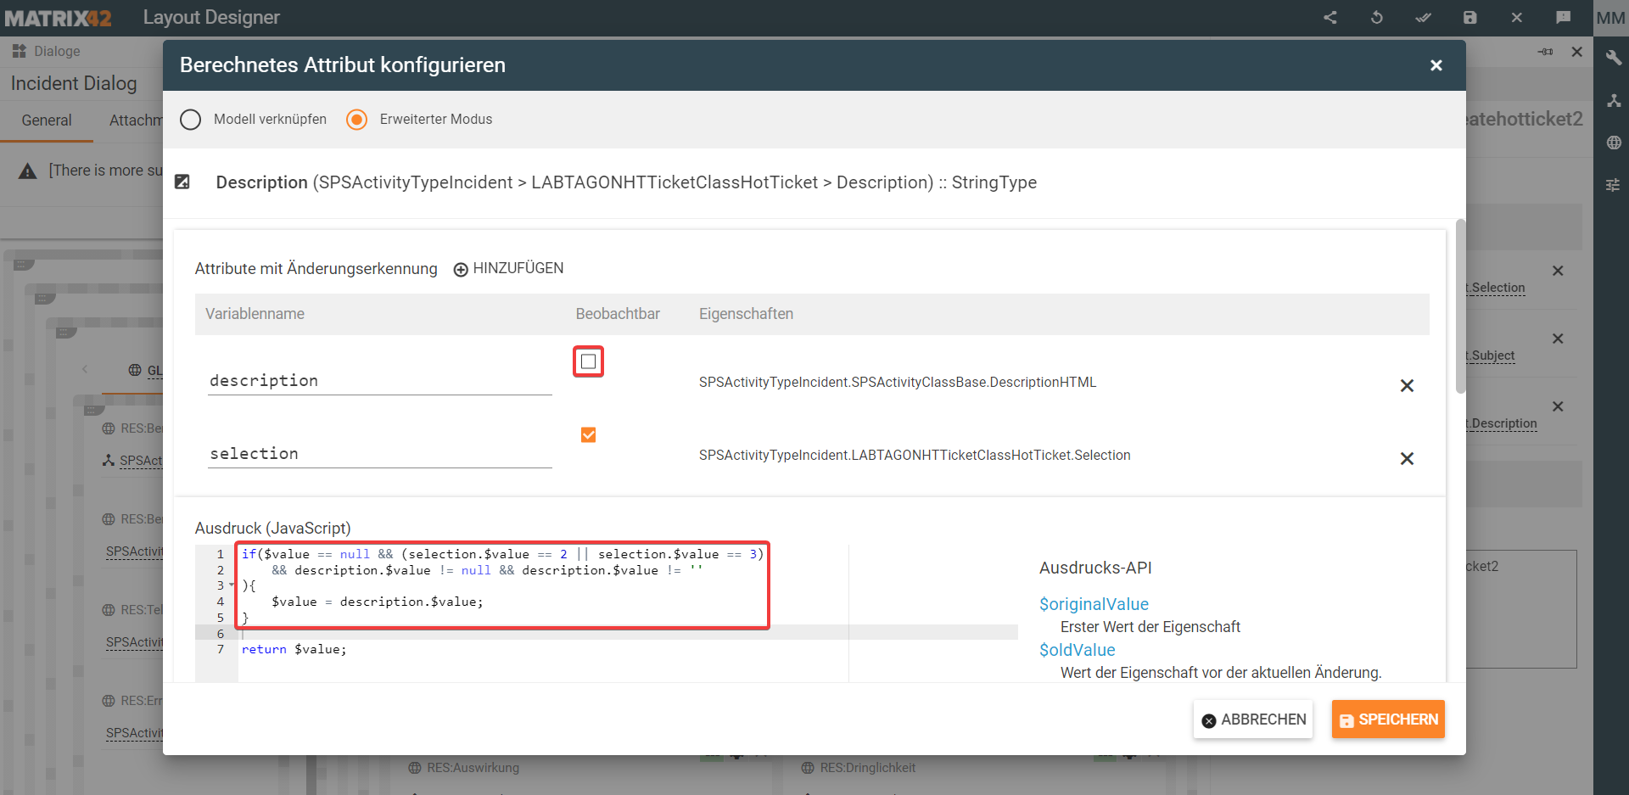Viewport: 1629px width, 795px height.
Task: Click the undo/reset icon in top bar
Action: click(x=1377, y=17)
